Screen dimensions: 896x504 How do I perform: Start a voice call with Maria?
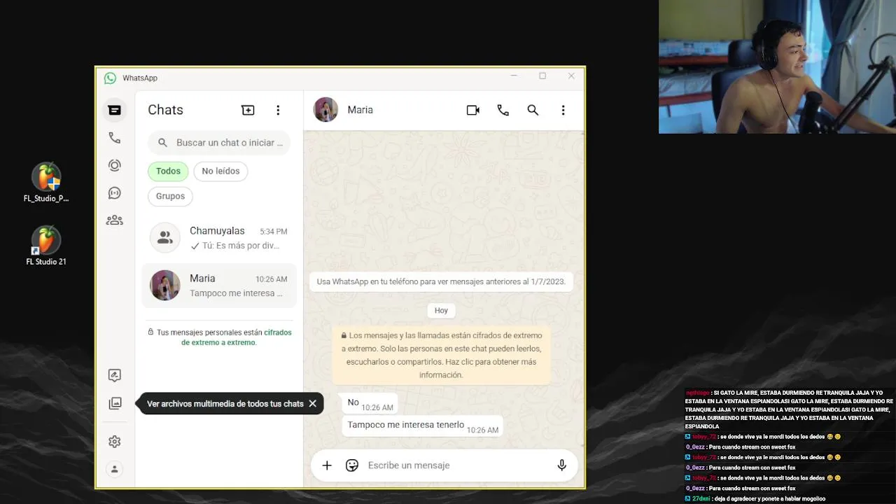(x=503, y=110)
